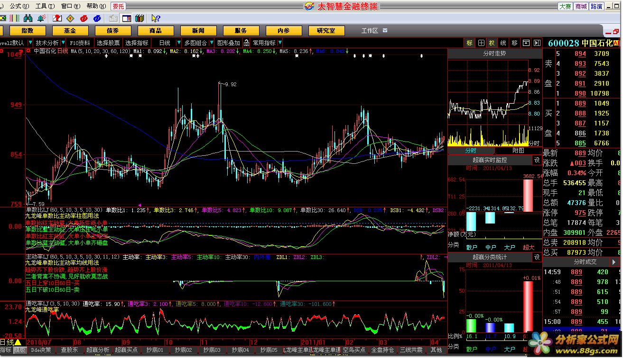Expand the 多图组合 dropdown arrow
Image resolution: width=623 pixels, height=358 pixels.
[x=212, y=43]
